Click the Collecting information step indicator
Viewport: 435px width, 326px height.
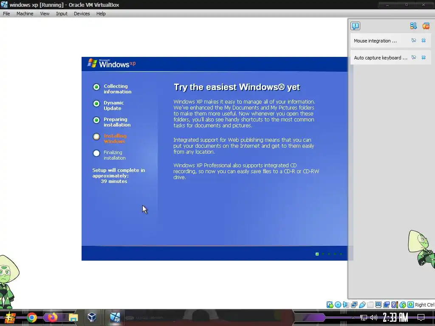tap(96, 87)
